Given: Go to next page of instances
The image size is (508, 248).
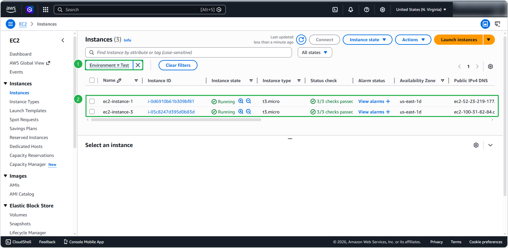Looking at the screenshot, I should tap(477, 66).
